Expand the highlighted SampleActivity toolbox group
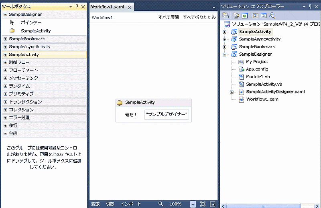The image size is (321, 208). 6,55
